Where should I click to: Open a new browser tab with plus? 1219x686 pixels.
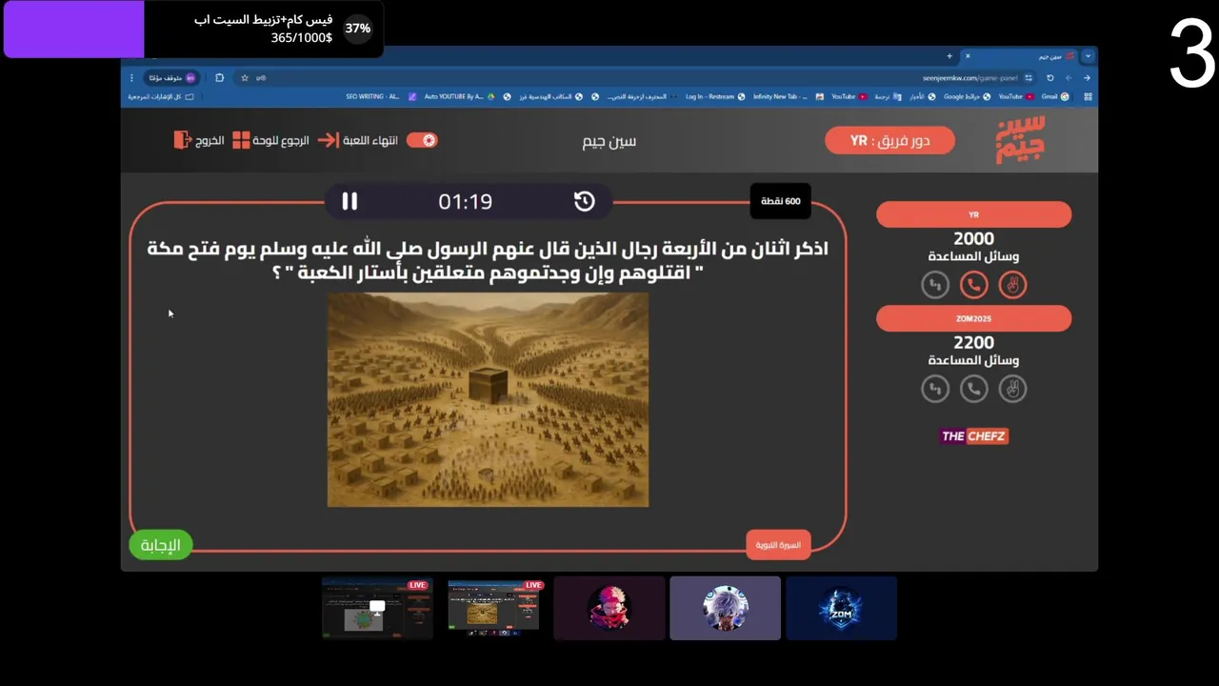point(949,56)
